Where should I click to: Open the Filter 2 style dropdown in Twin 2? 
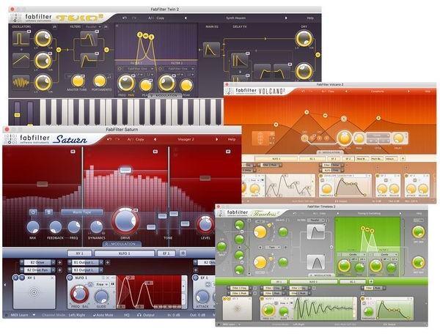179,69
